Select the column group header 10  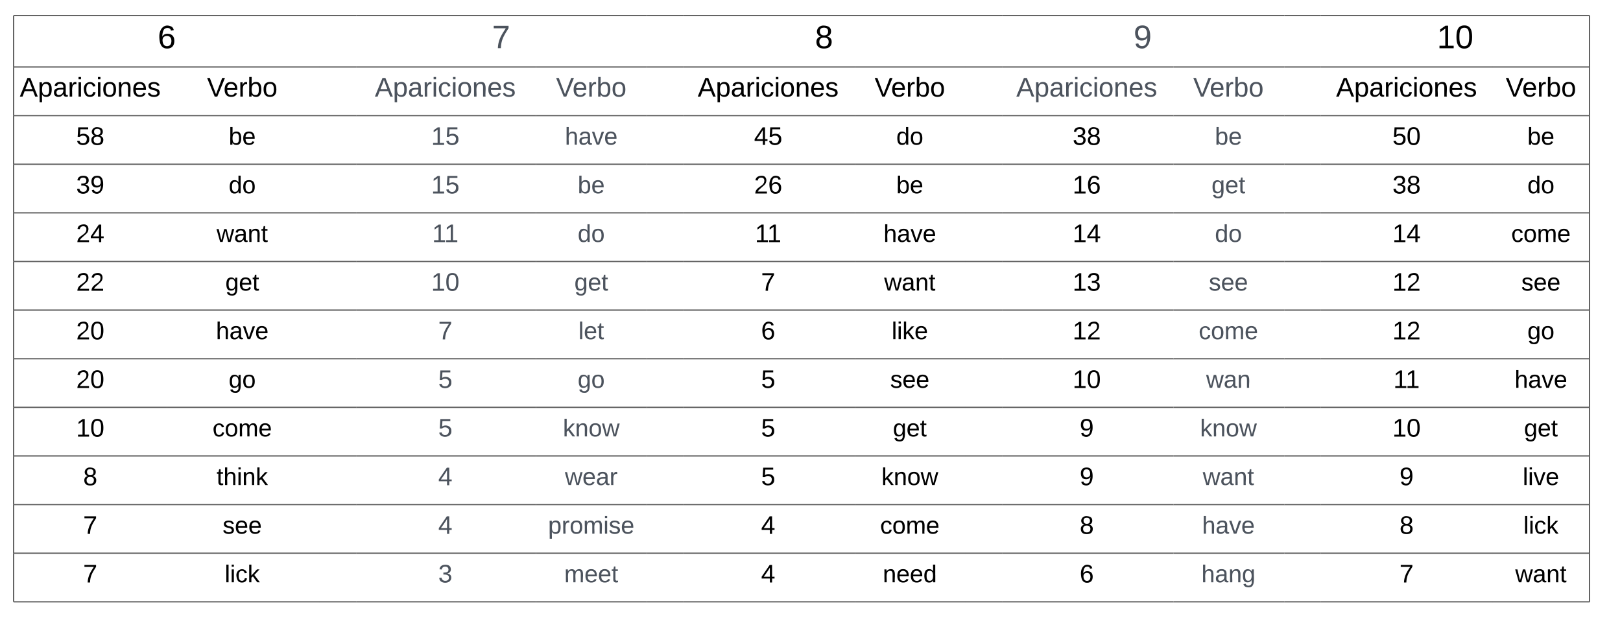point(1455,38)
